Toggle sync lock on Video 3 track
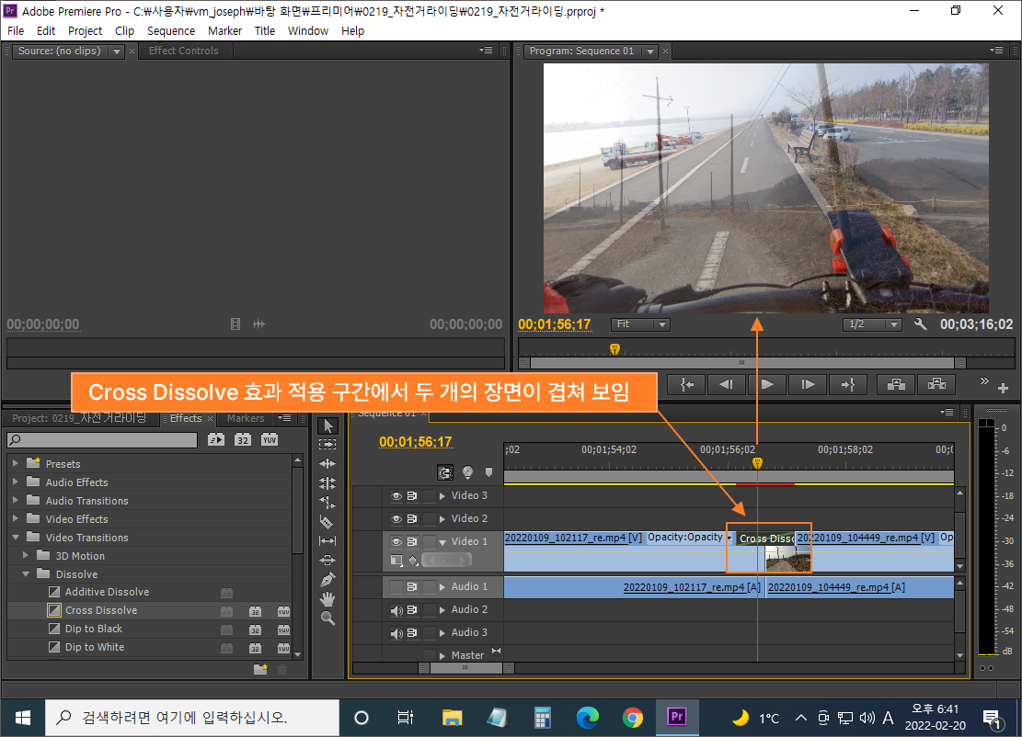Viewport: 1022px width, 737px height. click(412, 496)
